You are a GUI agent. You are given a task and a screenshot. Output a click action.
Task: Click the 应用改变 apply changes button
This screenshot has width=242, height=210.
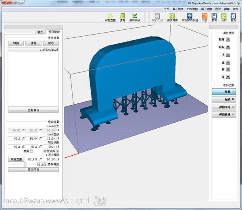tap(33, 170)
